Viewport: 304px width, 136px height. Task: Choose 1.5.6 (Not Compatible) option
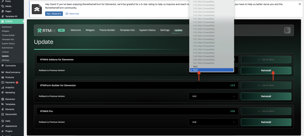click(212, 56)
